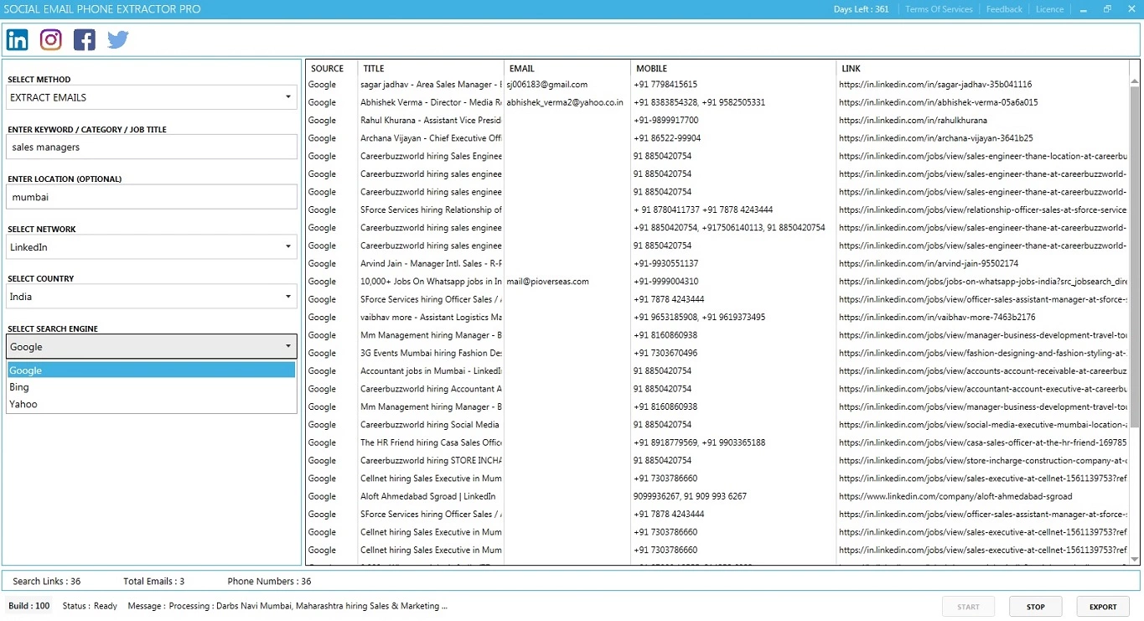This screenshot has height=621, width=1144.
Task: Open Terms Of Services link
Action: click(939, 9)
